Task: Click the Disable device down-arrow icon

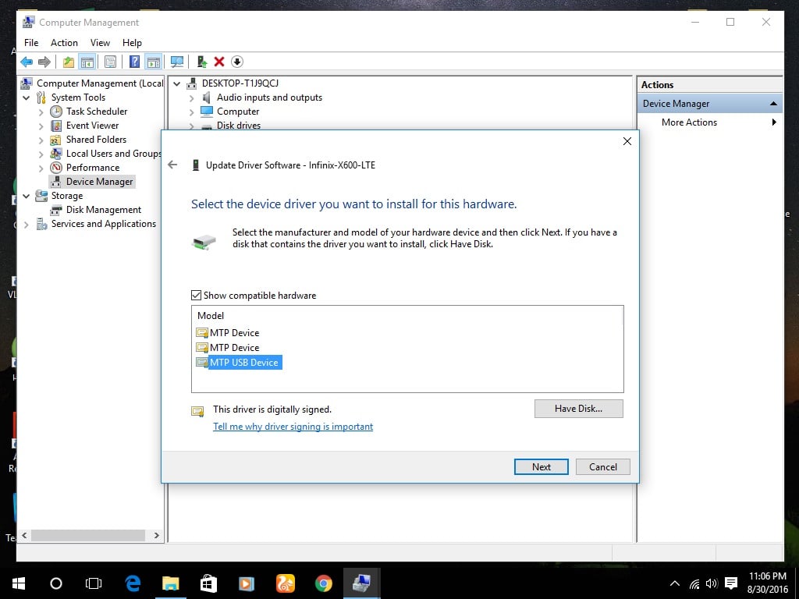Action: pyautogui.click(x=237, y=62)
